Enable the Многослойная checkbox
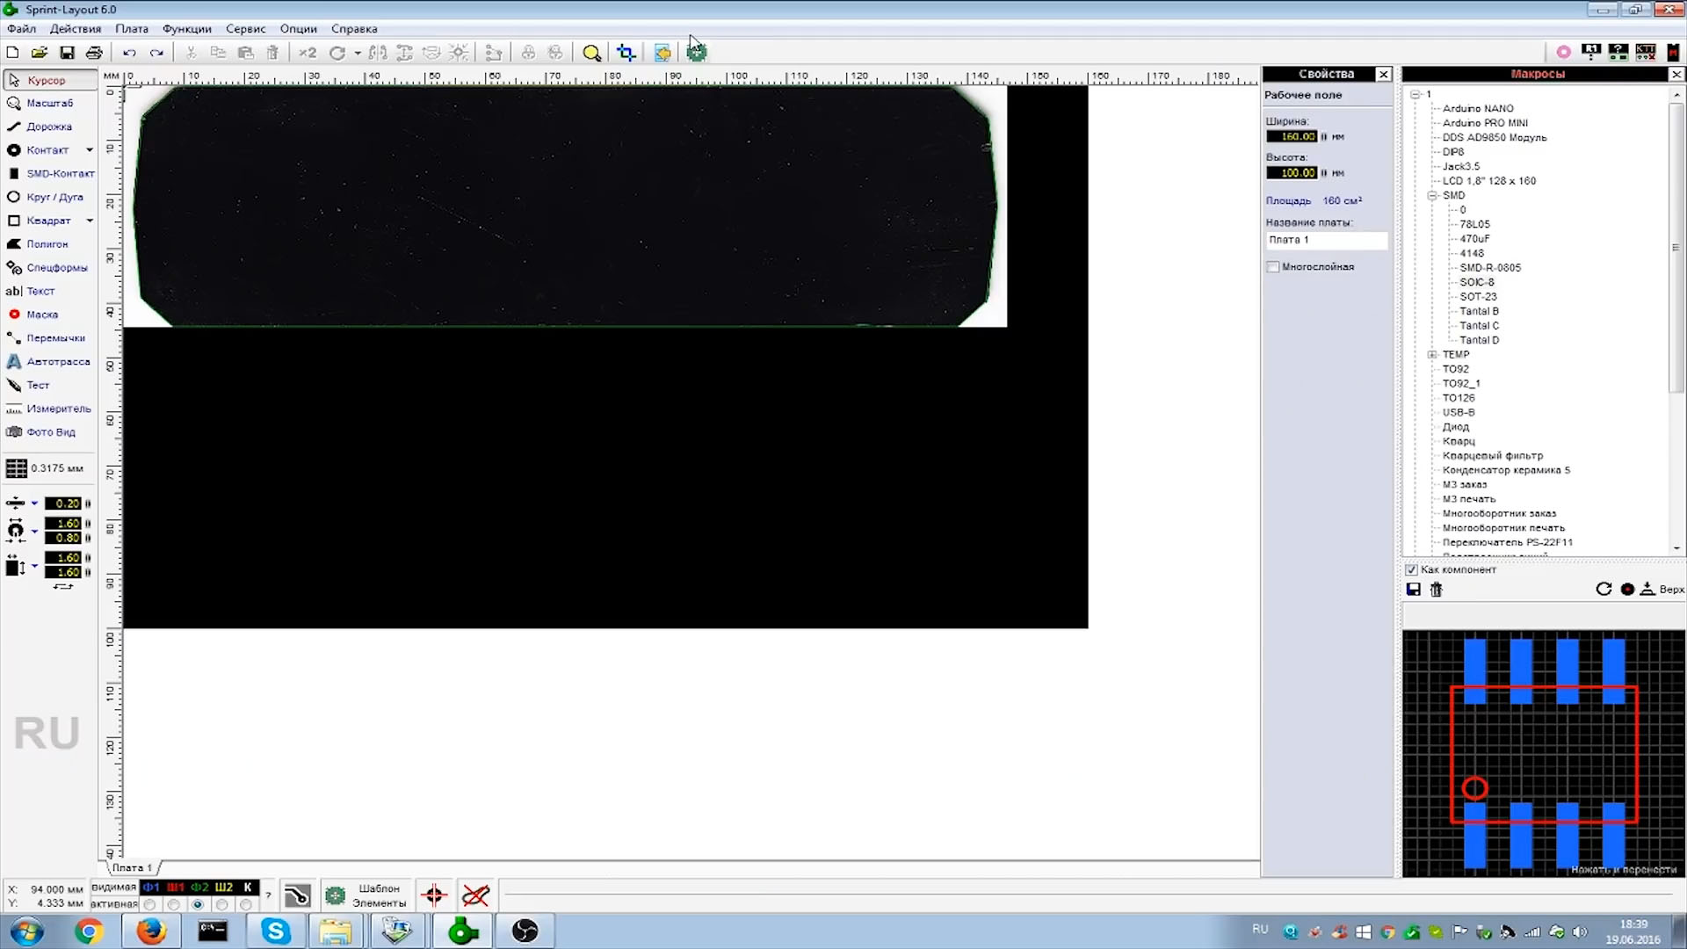This screenshot has height=949, width=1687. click(x=1273, y=267)
